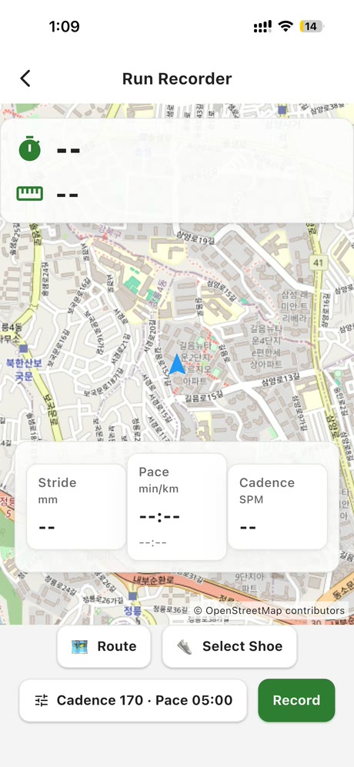Tap the battery indicator in status bar
The height and width of the screenshot is (767, 354).
pos(312,26)
